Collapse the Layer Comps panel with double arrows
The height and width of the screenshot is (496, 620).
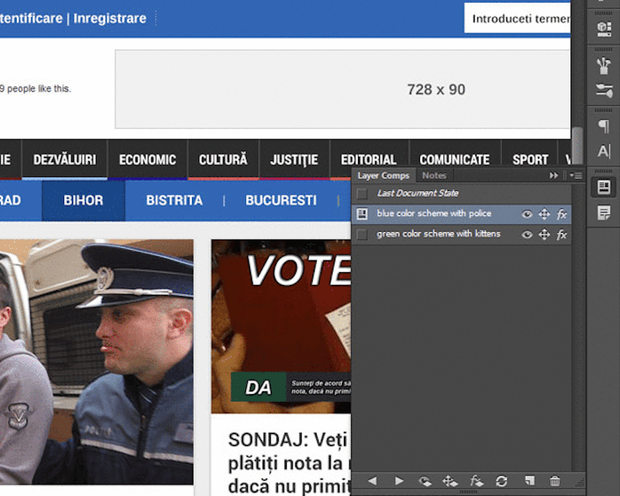[x=553, y=175]
